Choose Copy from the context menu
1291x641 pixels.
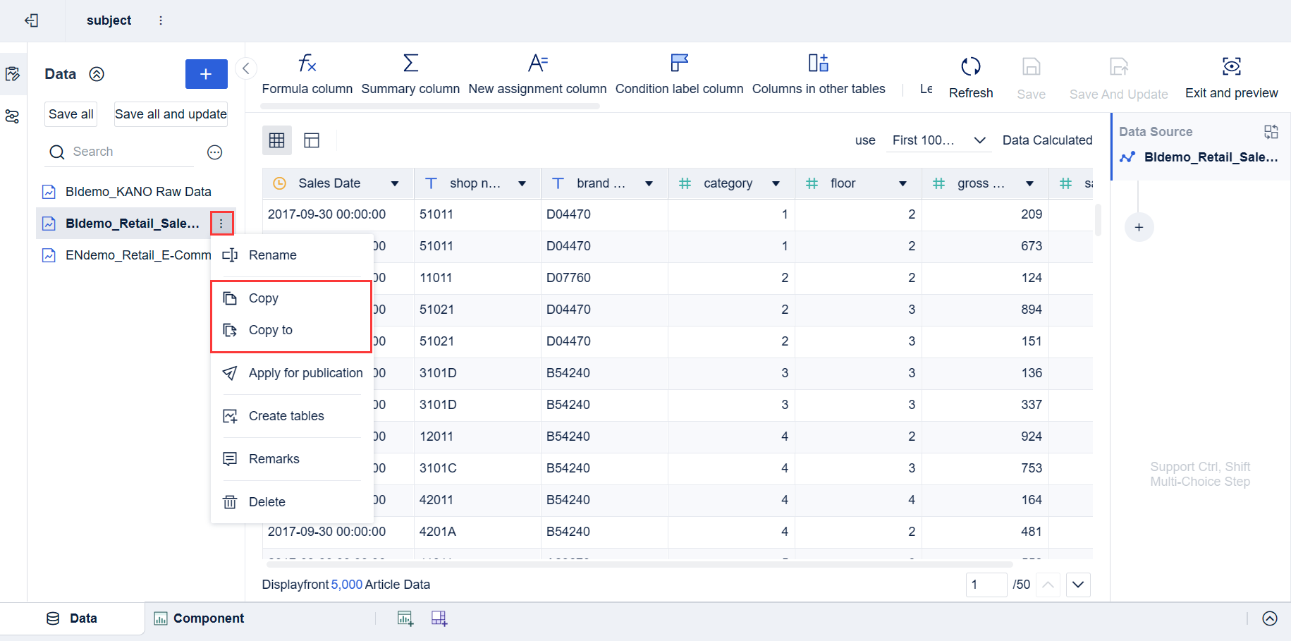coord(262,298)
